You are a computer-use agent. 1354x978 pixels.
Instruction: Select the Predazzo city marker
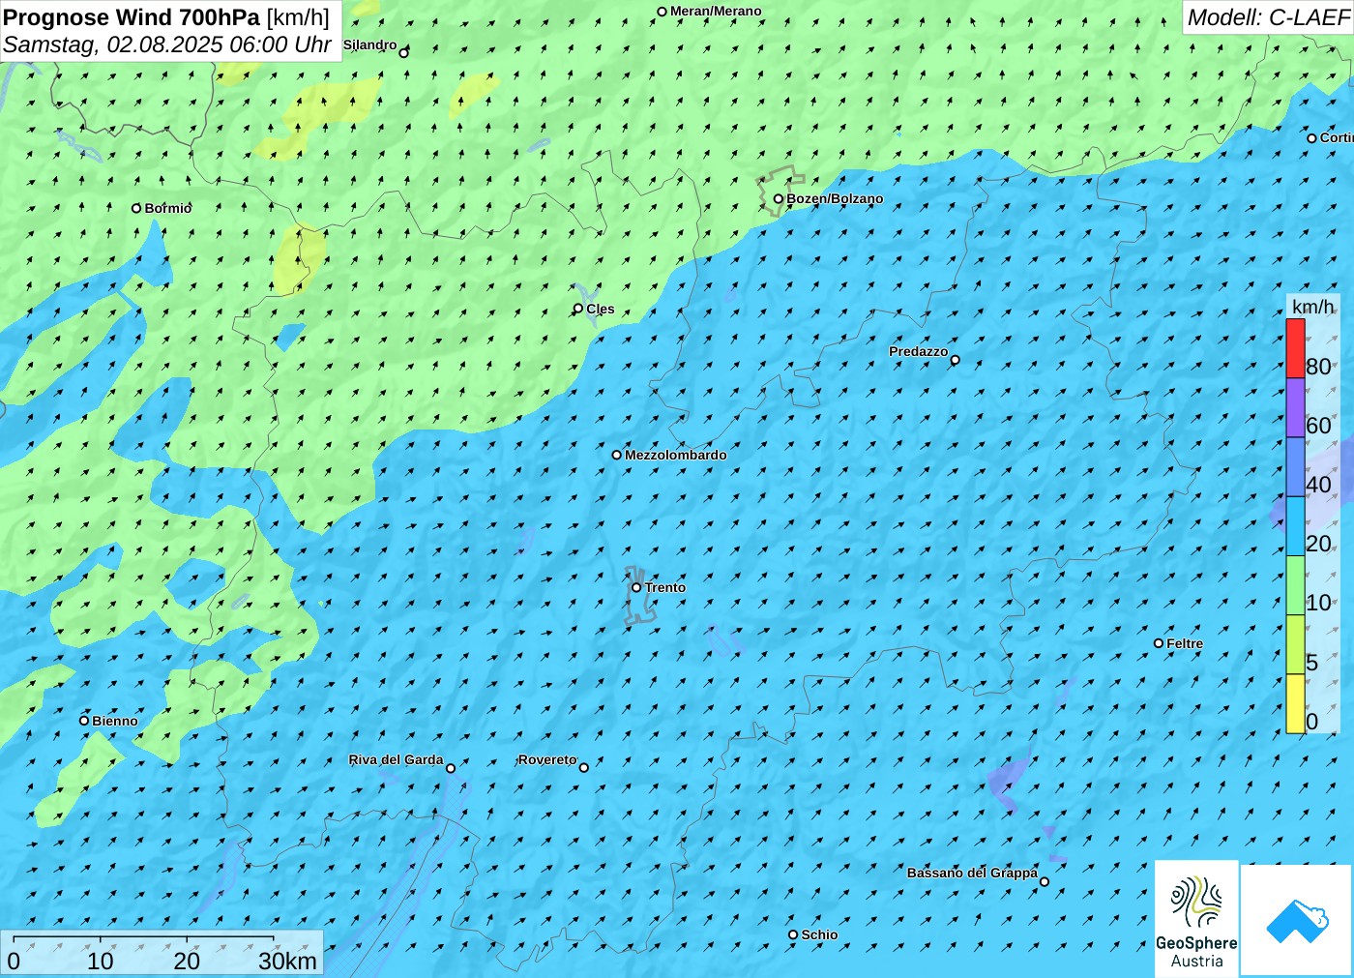click(956, 360)
